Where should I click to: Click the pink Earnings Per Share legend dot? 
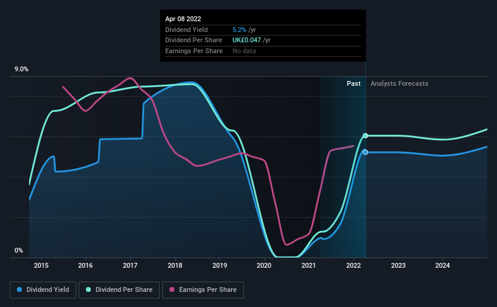pos(172,289)
